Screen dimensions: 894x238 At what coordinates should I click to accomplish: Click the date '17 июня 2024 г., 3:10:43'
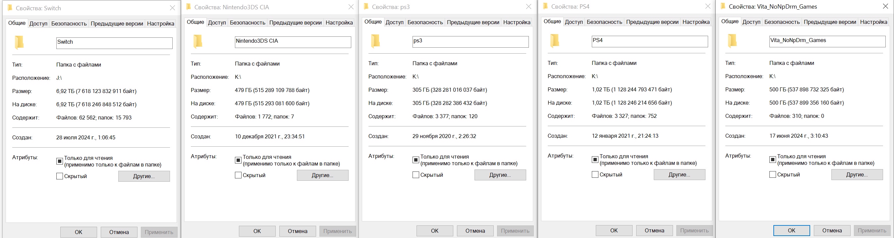coord(799,136)
